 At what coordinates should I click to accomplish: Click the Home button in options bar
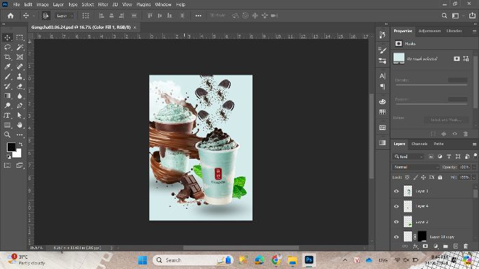(x=11, y=16)
